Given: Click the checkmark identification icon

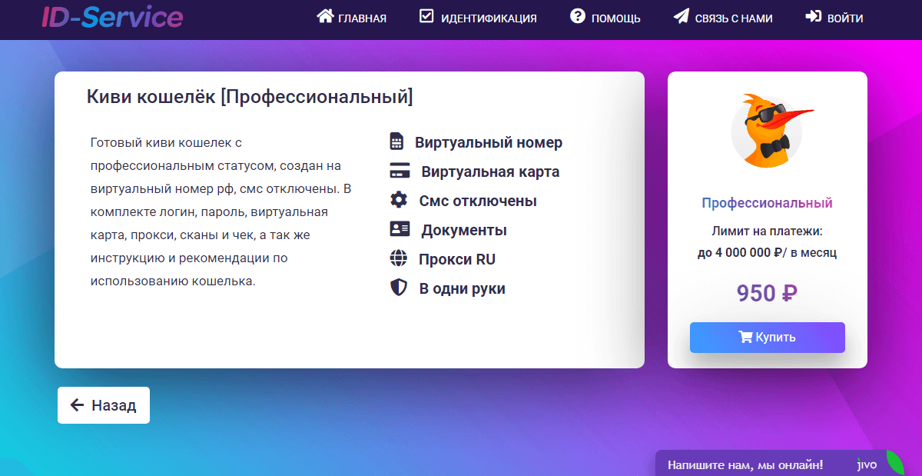Looking at the screenshot, I should point(426,17).
